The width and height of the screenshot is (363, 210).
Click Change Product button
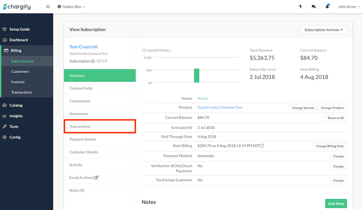point(332,108)
